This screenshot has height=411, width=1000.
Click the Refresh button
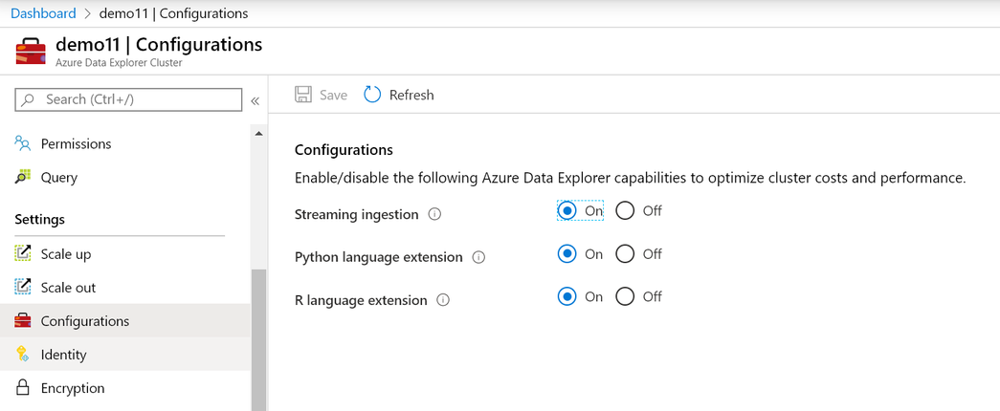coord(399,95)
